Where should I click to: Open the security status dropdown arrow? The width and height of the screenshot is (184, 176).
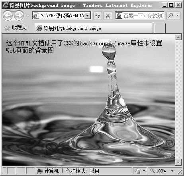(144, 171)
